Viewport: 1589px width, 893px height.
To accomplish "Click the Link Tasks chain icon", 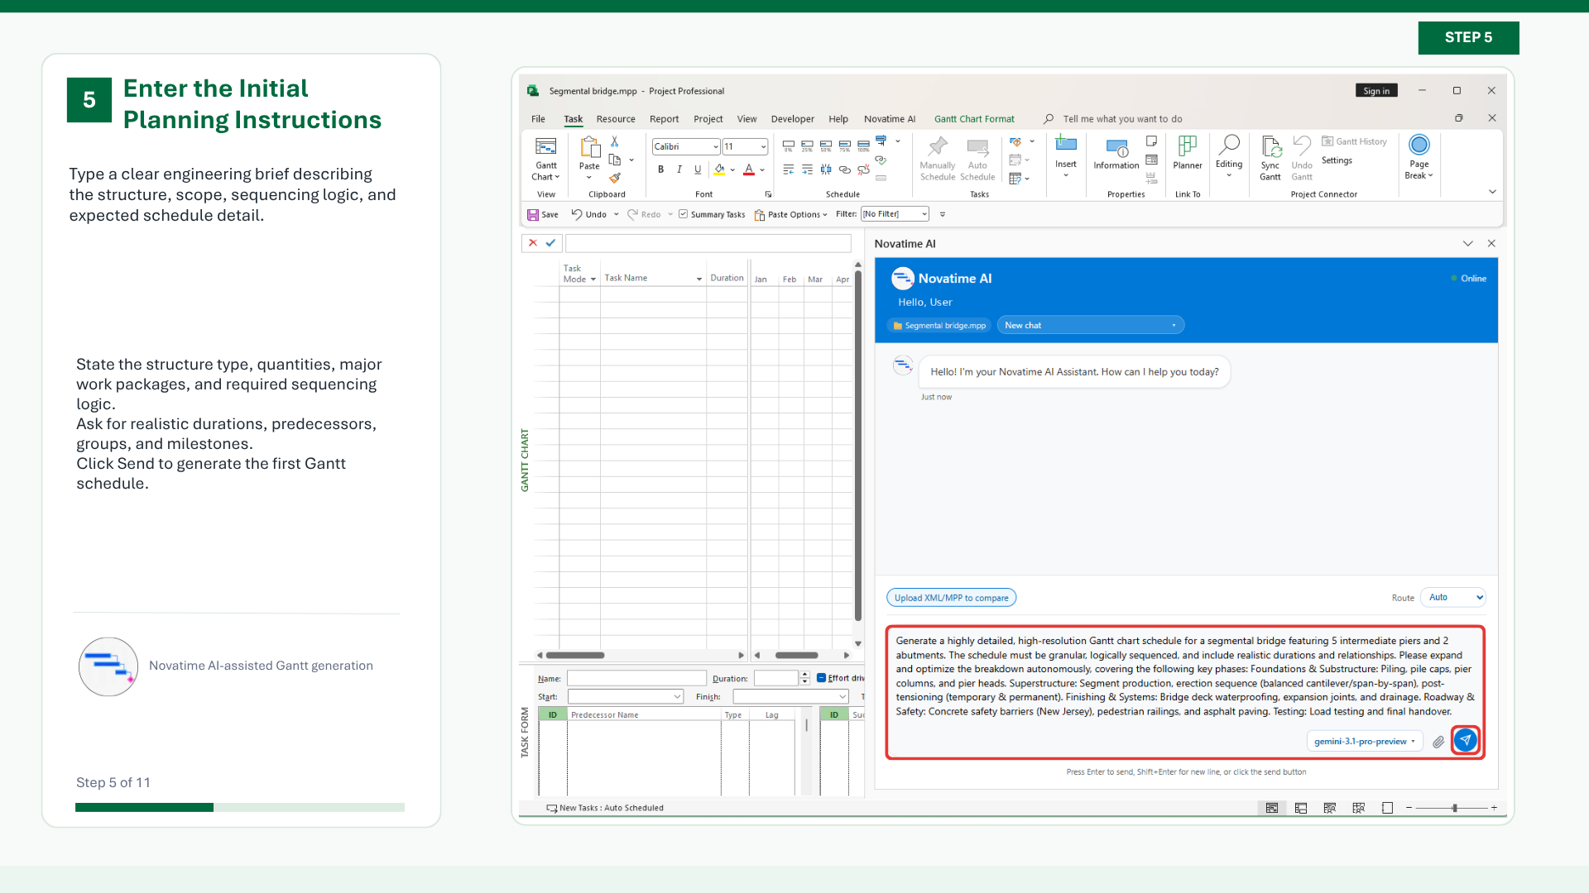I will pyautogui.click(x=845, y=170).
